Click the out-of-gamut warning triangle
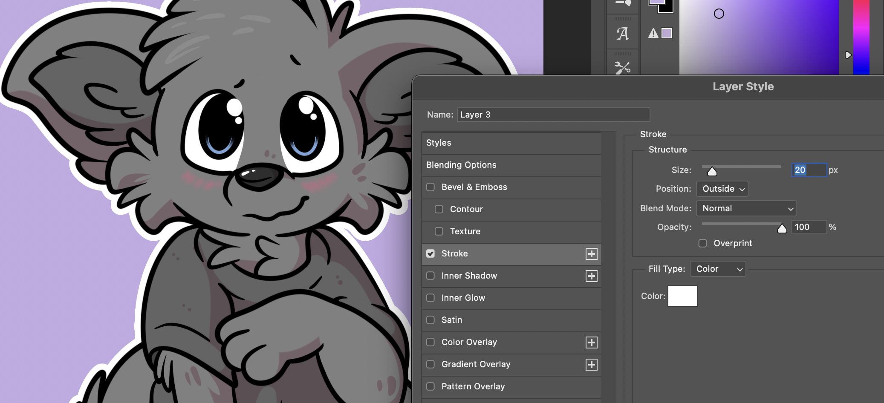 coord(653,33)
